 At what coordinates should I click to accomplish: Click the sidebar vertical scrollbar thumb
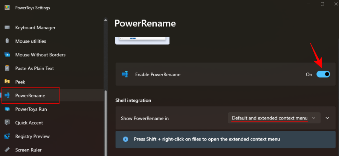point(106,123)
